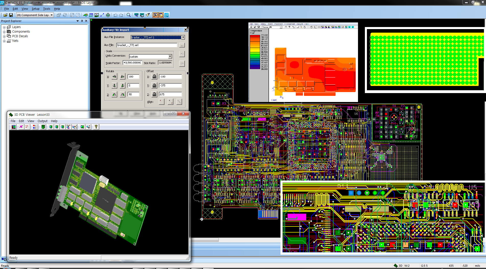Click the yellow question mark help icon
The image size is (486, 269).
click(x=96, y=127)
